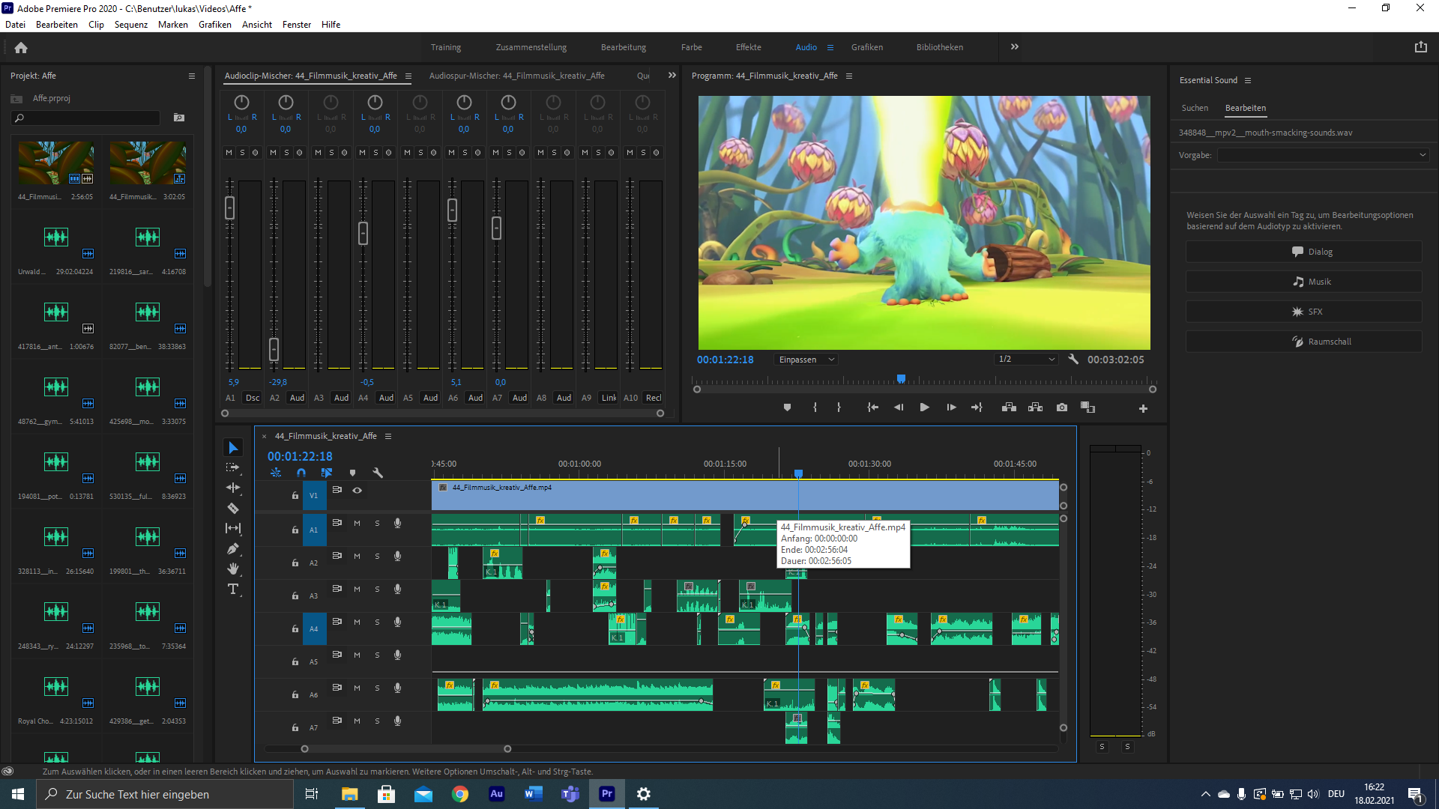This screenshot has width=1439, height=809.
Task: Step back one frame
Action: [x=899, y=407]
